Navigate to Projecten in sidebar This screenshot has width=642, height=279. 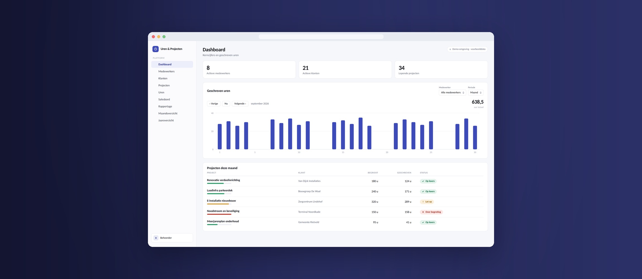(172, 85)
